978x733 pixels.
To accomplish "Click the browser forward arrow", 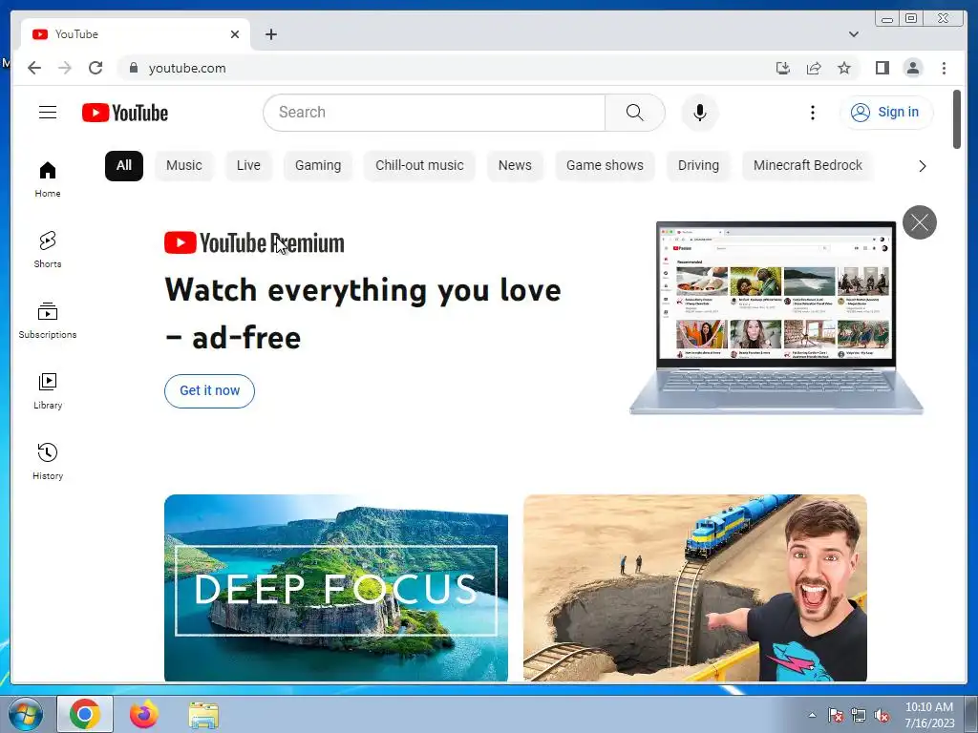I will (x=65, y=68).
